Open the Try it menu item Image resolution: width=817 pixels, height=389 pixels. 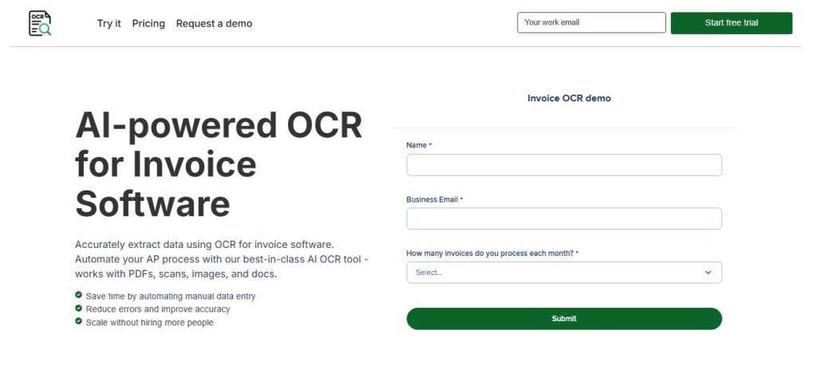pos(109,23)
